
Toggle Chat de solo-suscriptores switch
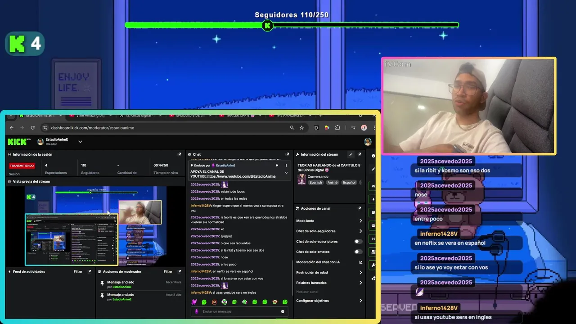358,241
